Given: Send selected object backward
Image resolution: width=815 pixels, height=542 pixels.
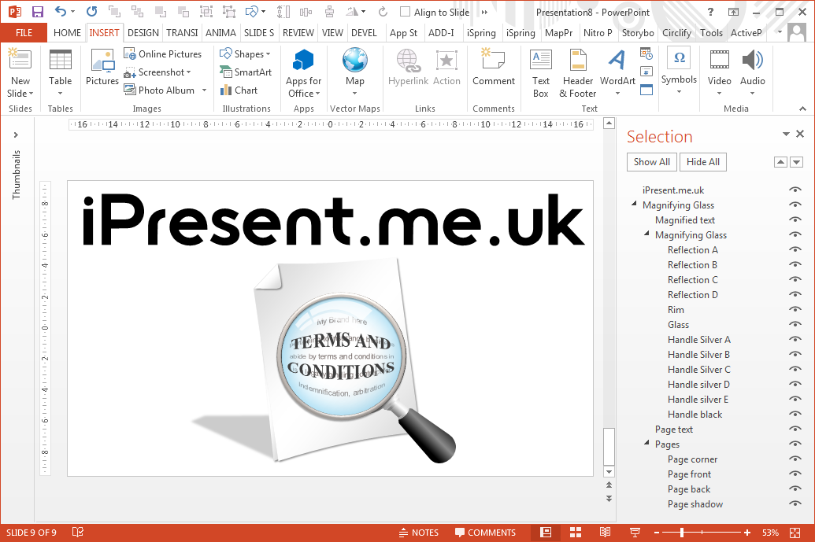Looking at the screenshot, I should [796, 162].
